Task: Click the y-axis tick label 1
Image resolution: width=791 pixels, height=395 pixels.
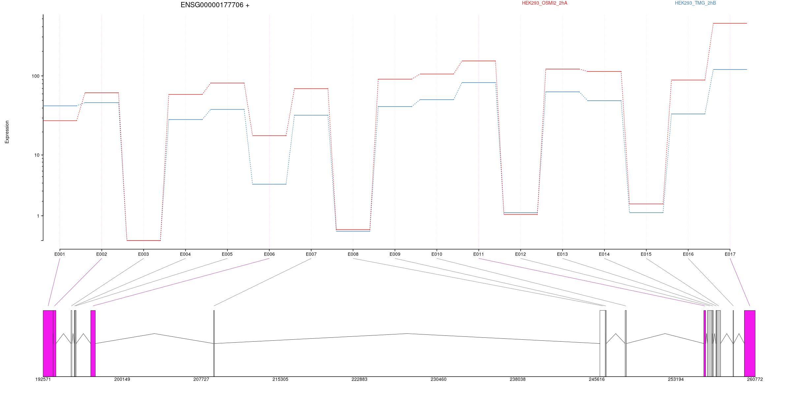Action: pos(38,216)
